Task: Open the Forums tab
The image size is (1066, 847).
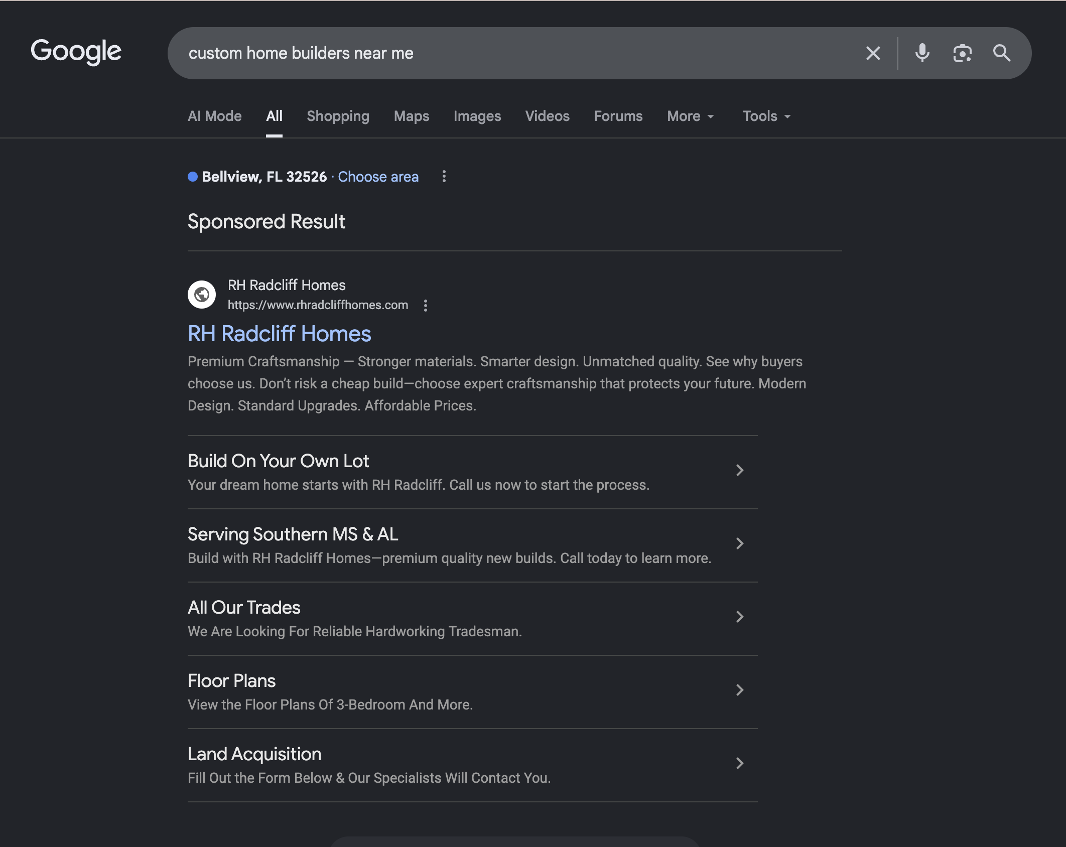Action: pos(618,116)
